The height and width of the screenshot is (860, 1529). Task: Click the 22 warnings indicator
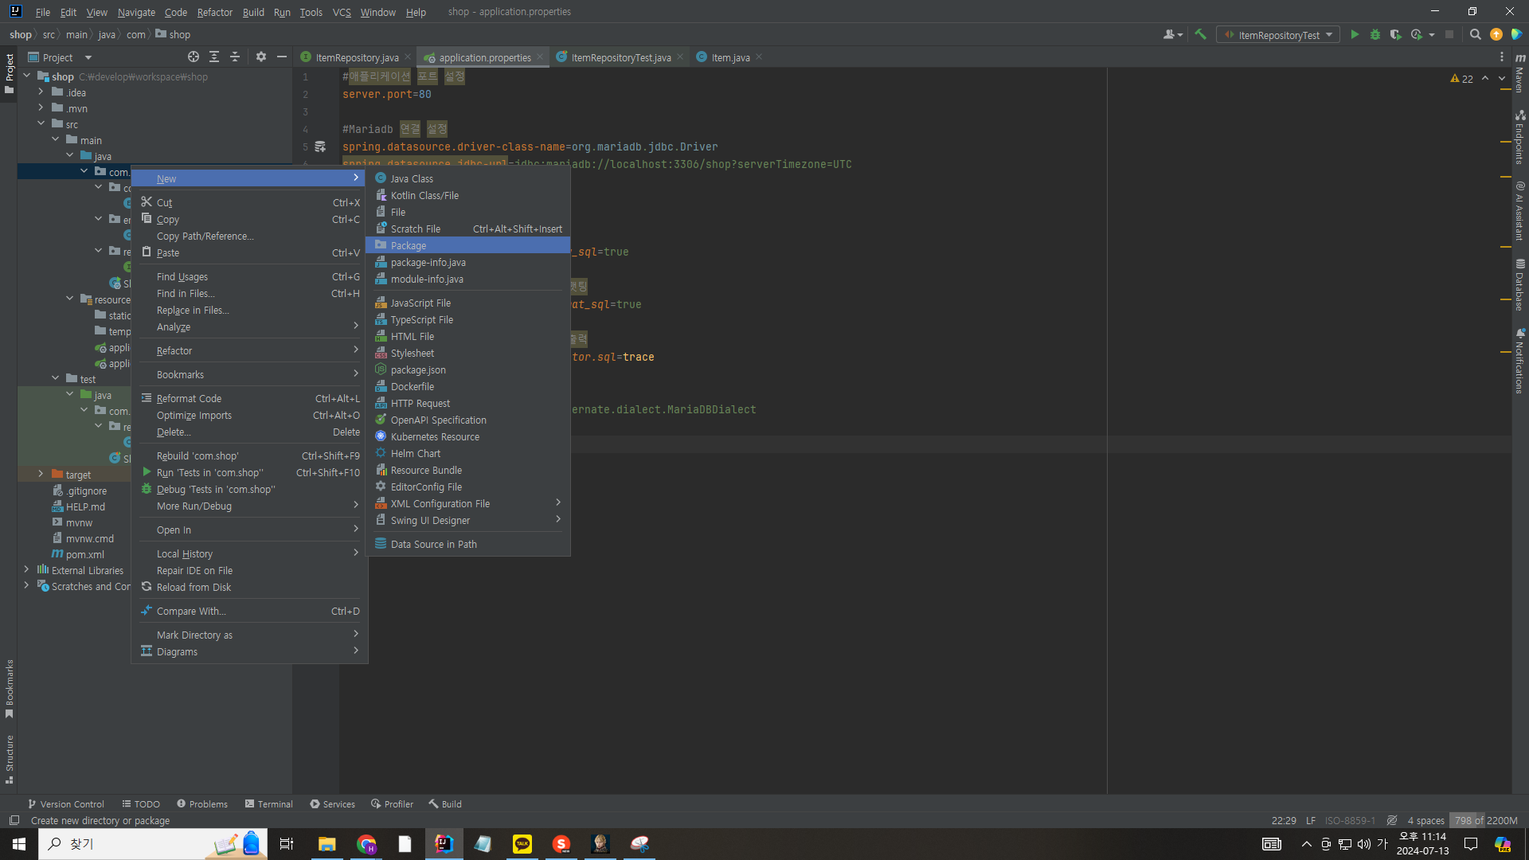point(1461,79)
